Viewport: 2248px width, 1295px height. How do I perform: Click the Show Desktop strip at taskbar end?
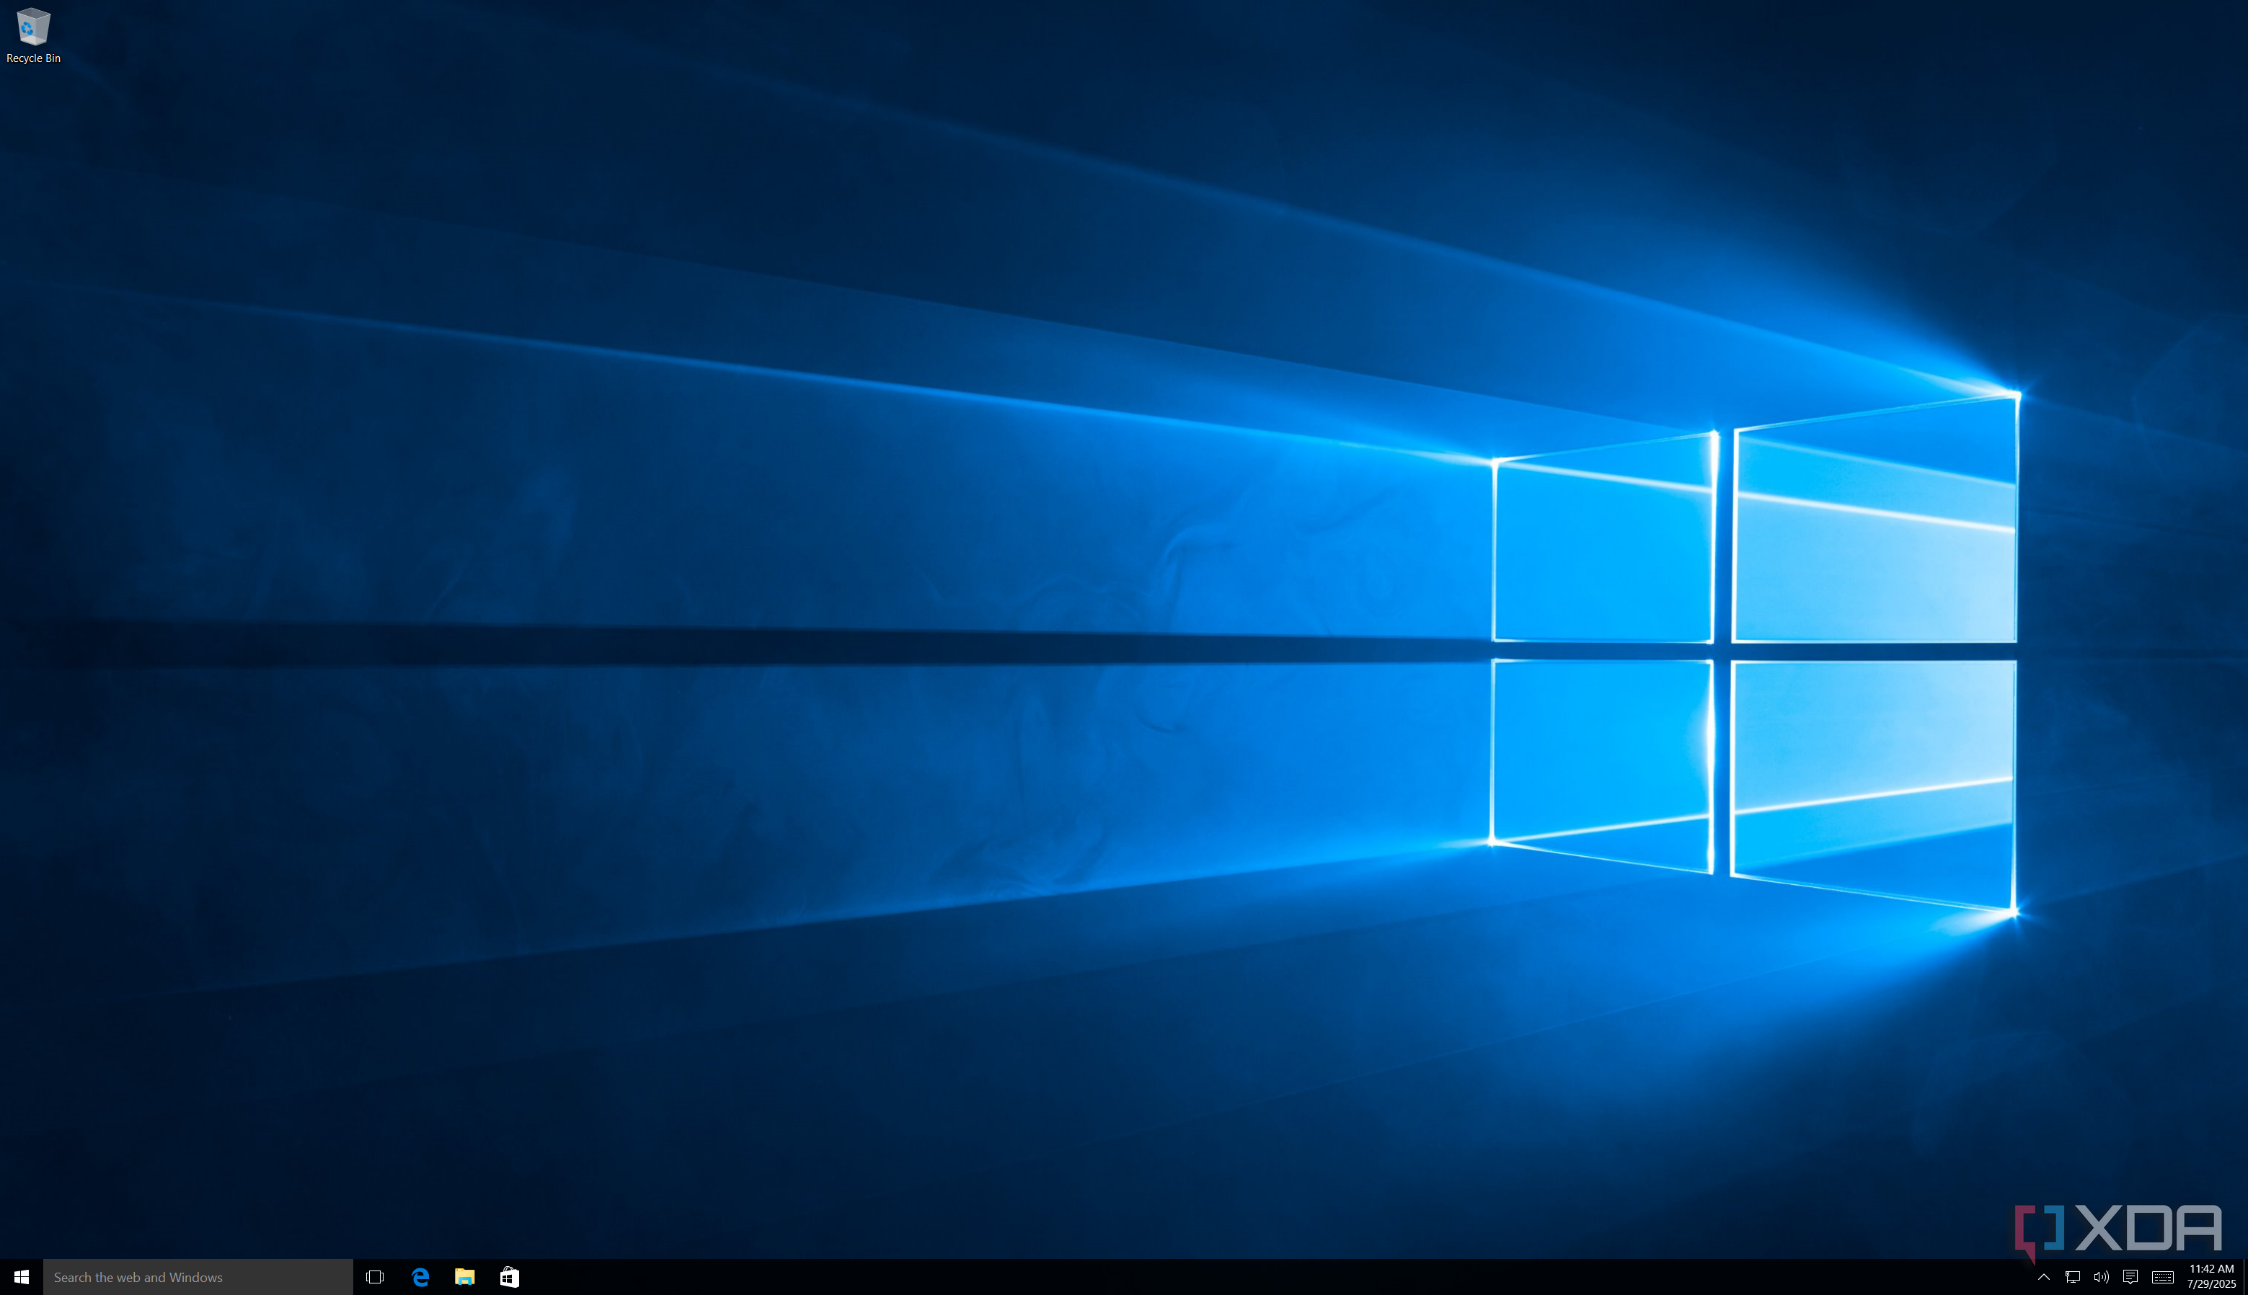(2244, 1277)
